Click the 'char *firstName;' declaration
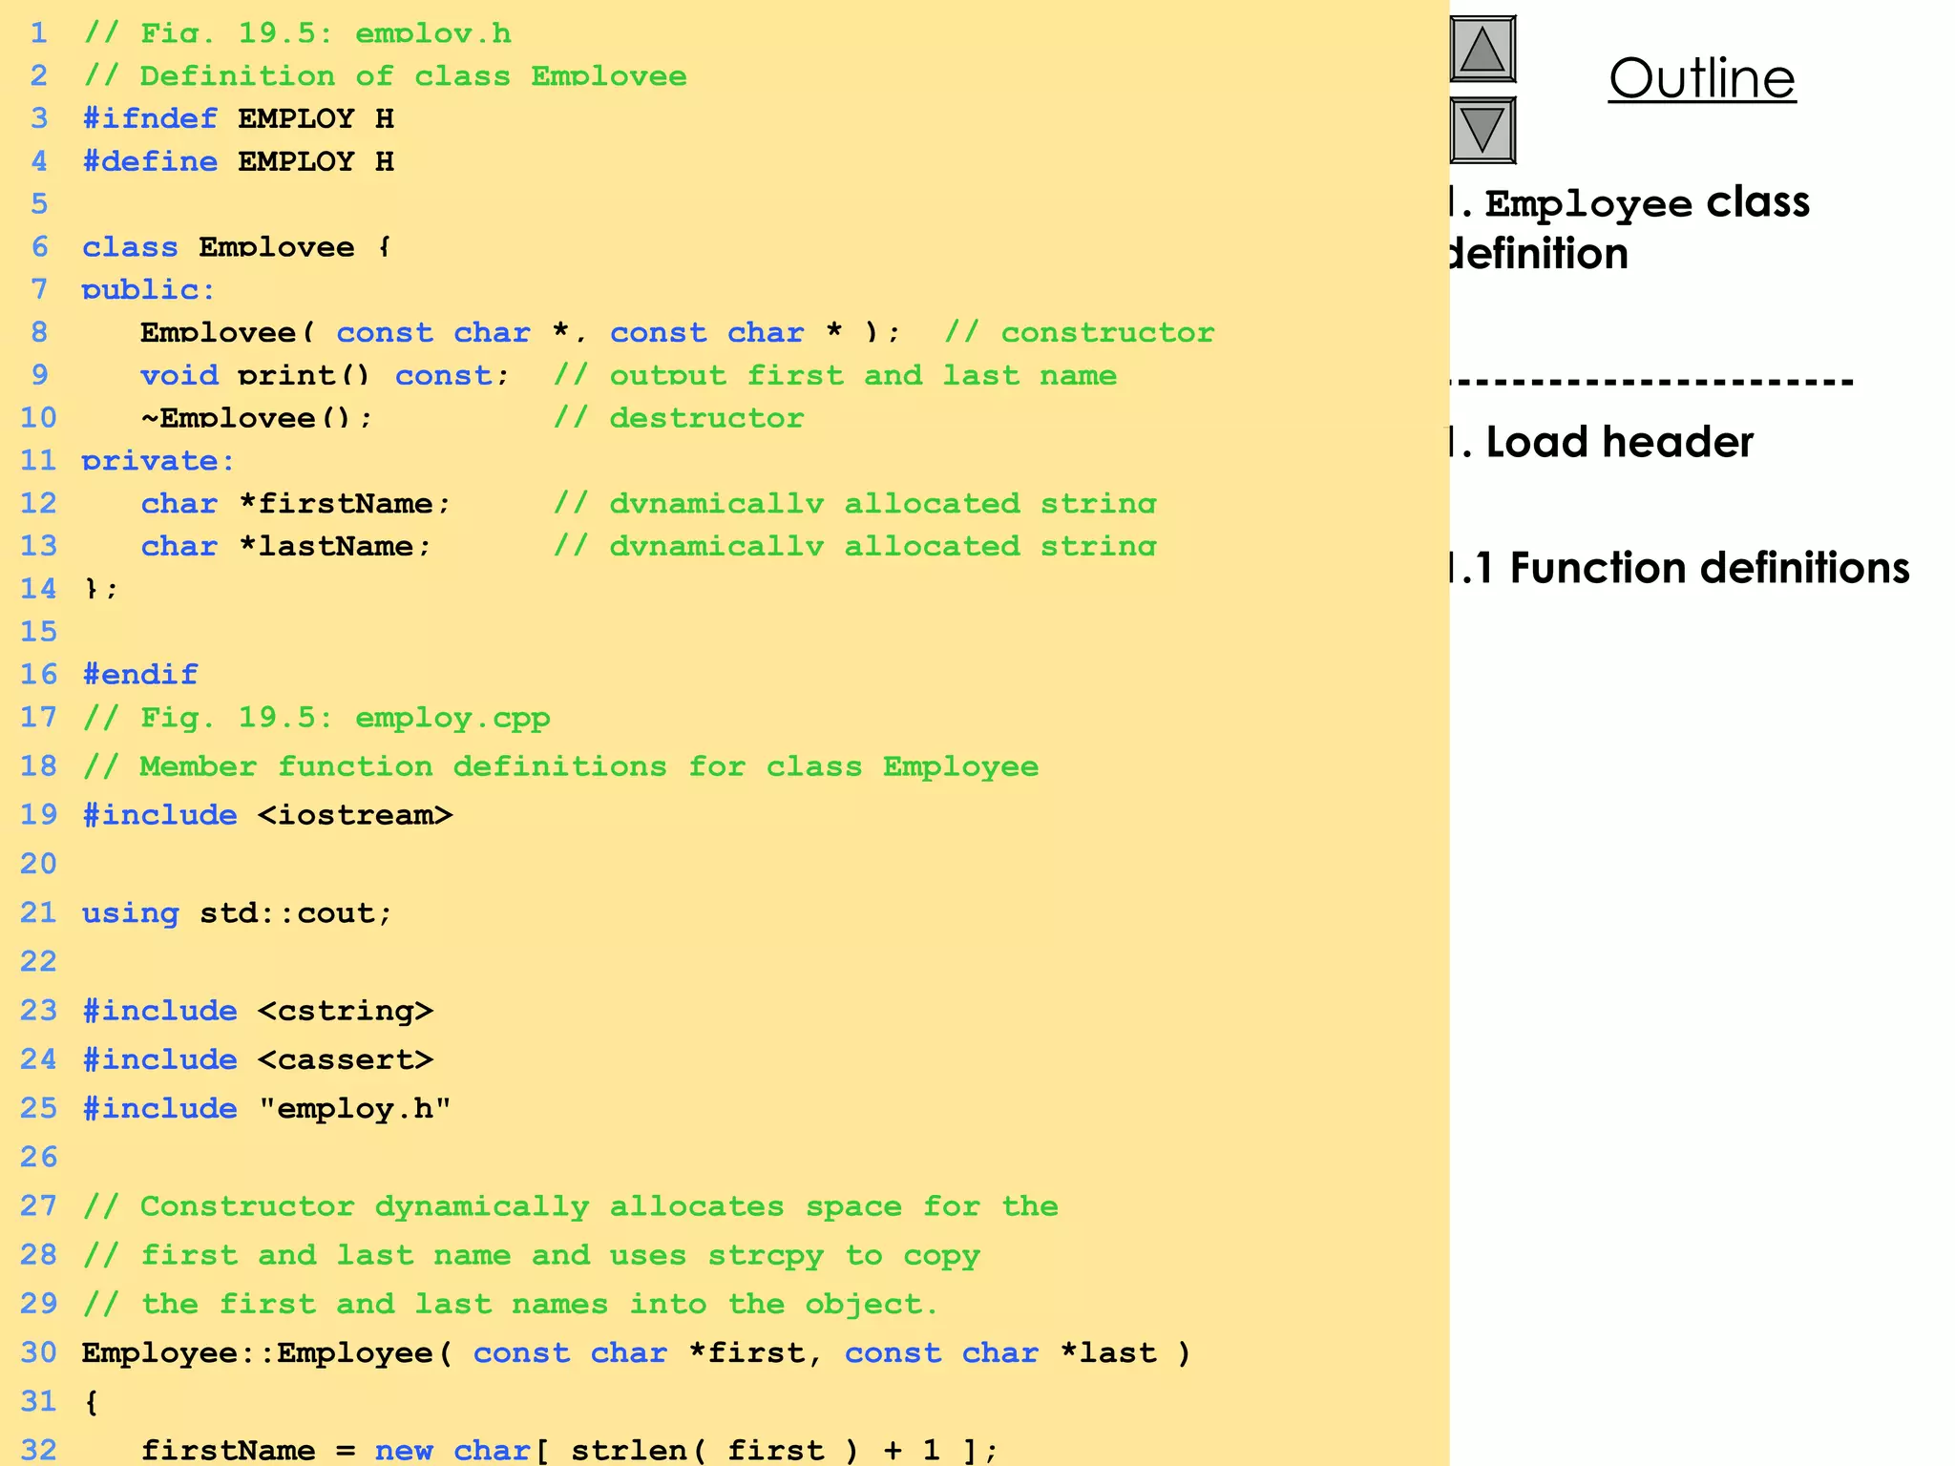This screenshot has width=1955, height=1466. [x=296, y=503]
